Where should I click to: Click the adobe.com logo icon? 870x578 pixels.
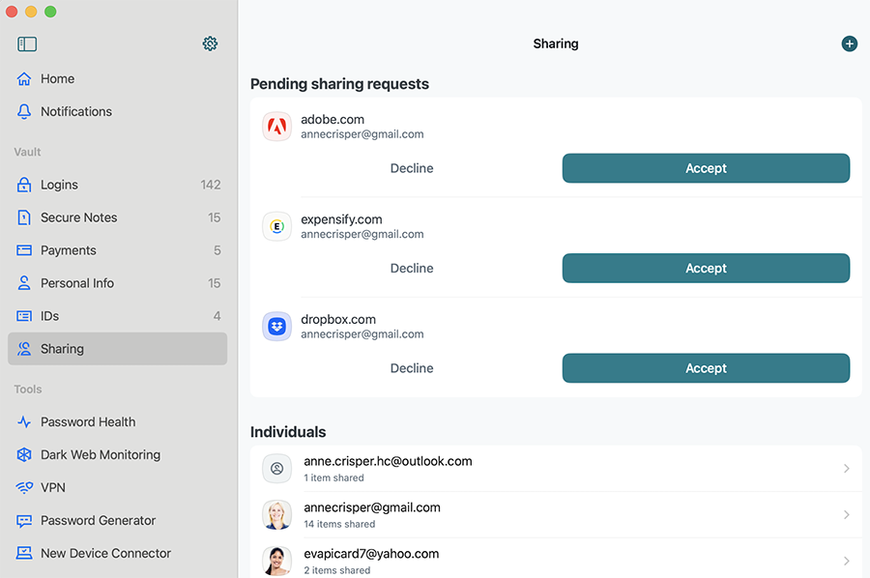click(276, 127)
